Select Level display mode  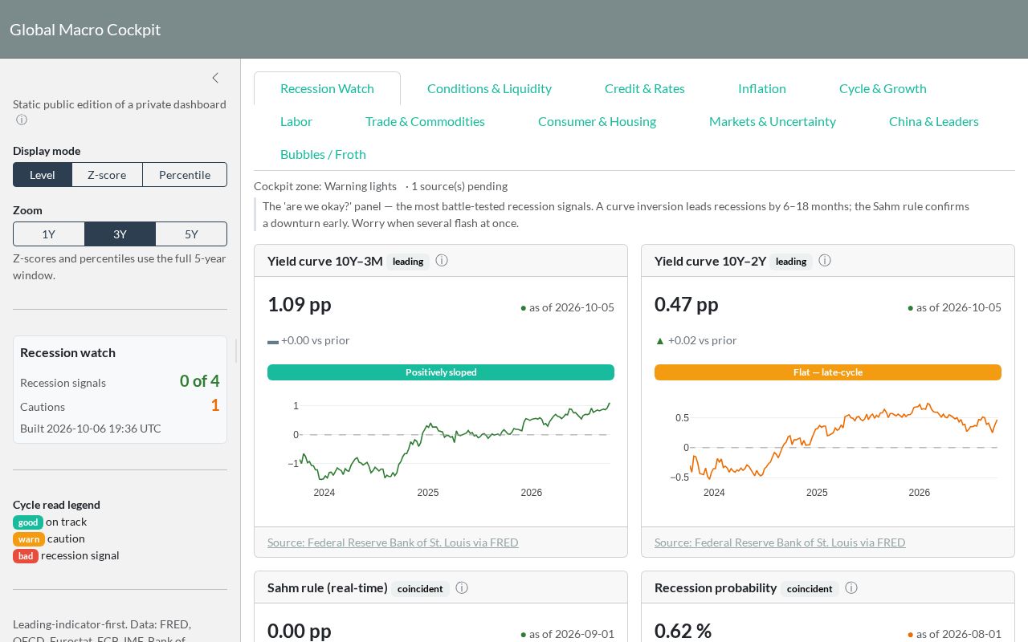43,175
